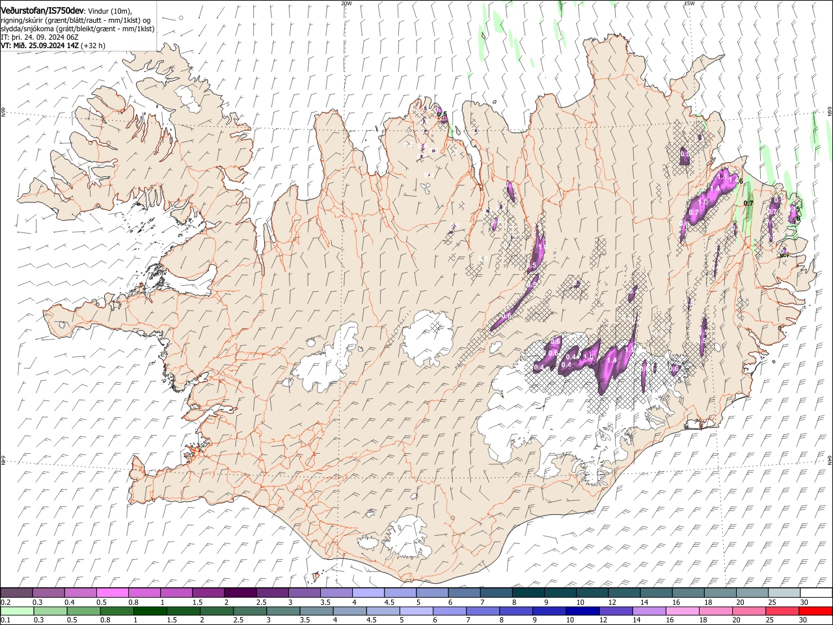Click the lower legend swatch starting at 7
833x625 pixels.
click(x=482, y=611)
